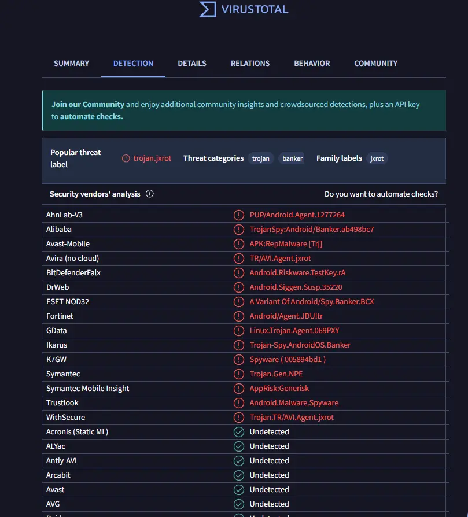Viewport: 468px width, 517px height.
Task: Click the warning icon in the BitDefenderFalx row
Action: (239, 273)
